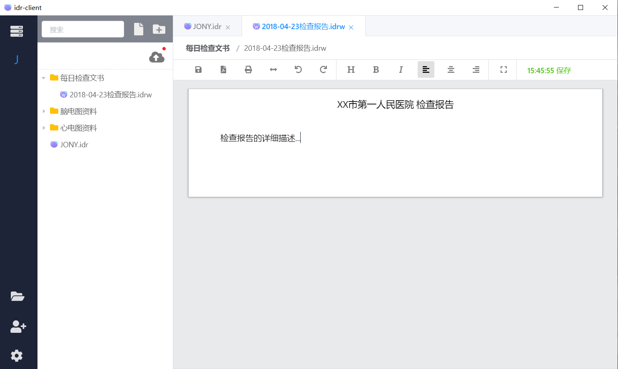
Task: Create a new folder with the plus-folder icon
Action: point(159,29)
